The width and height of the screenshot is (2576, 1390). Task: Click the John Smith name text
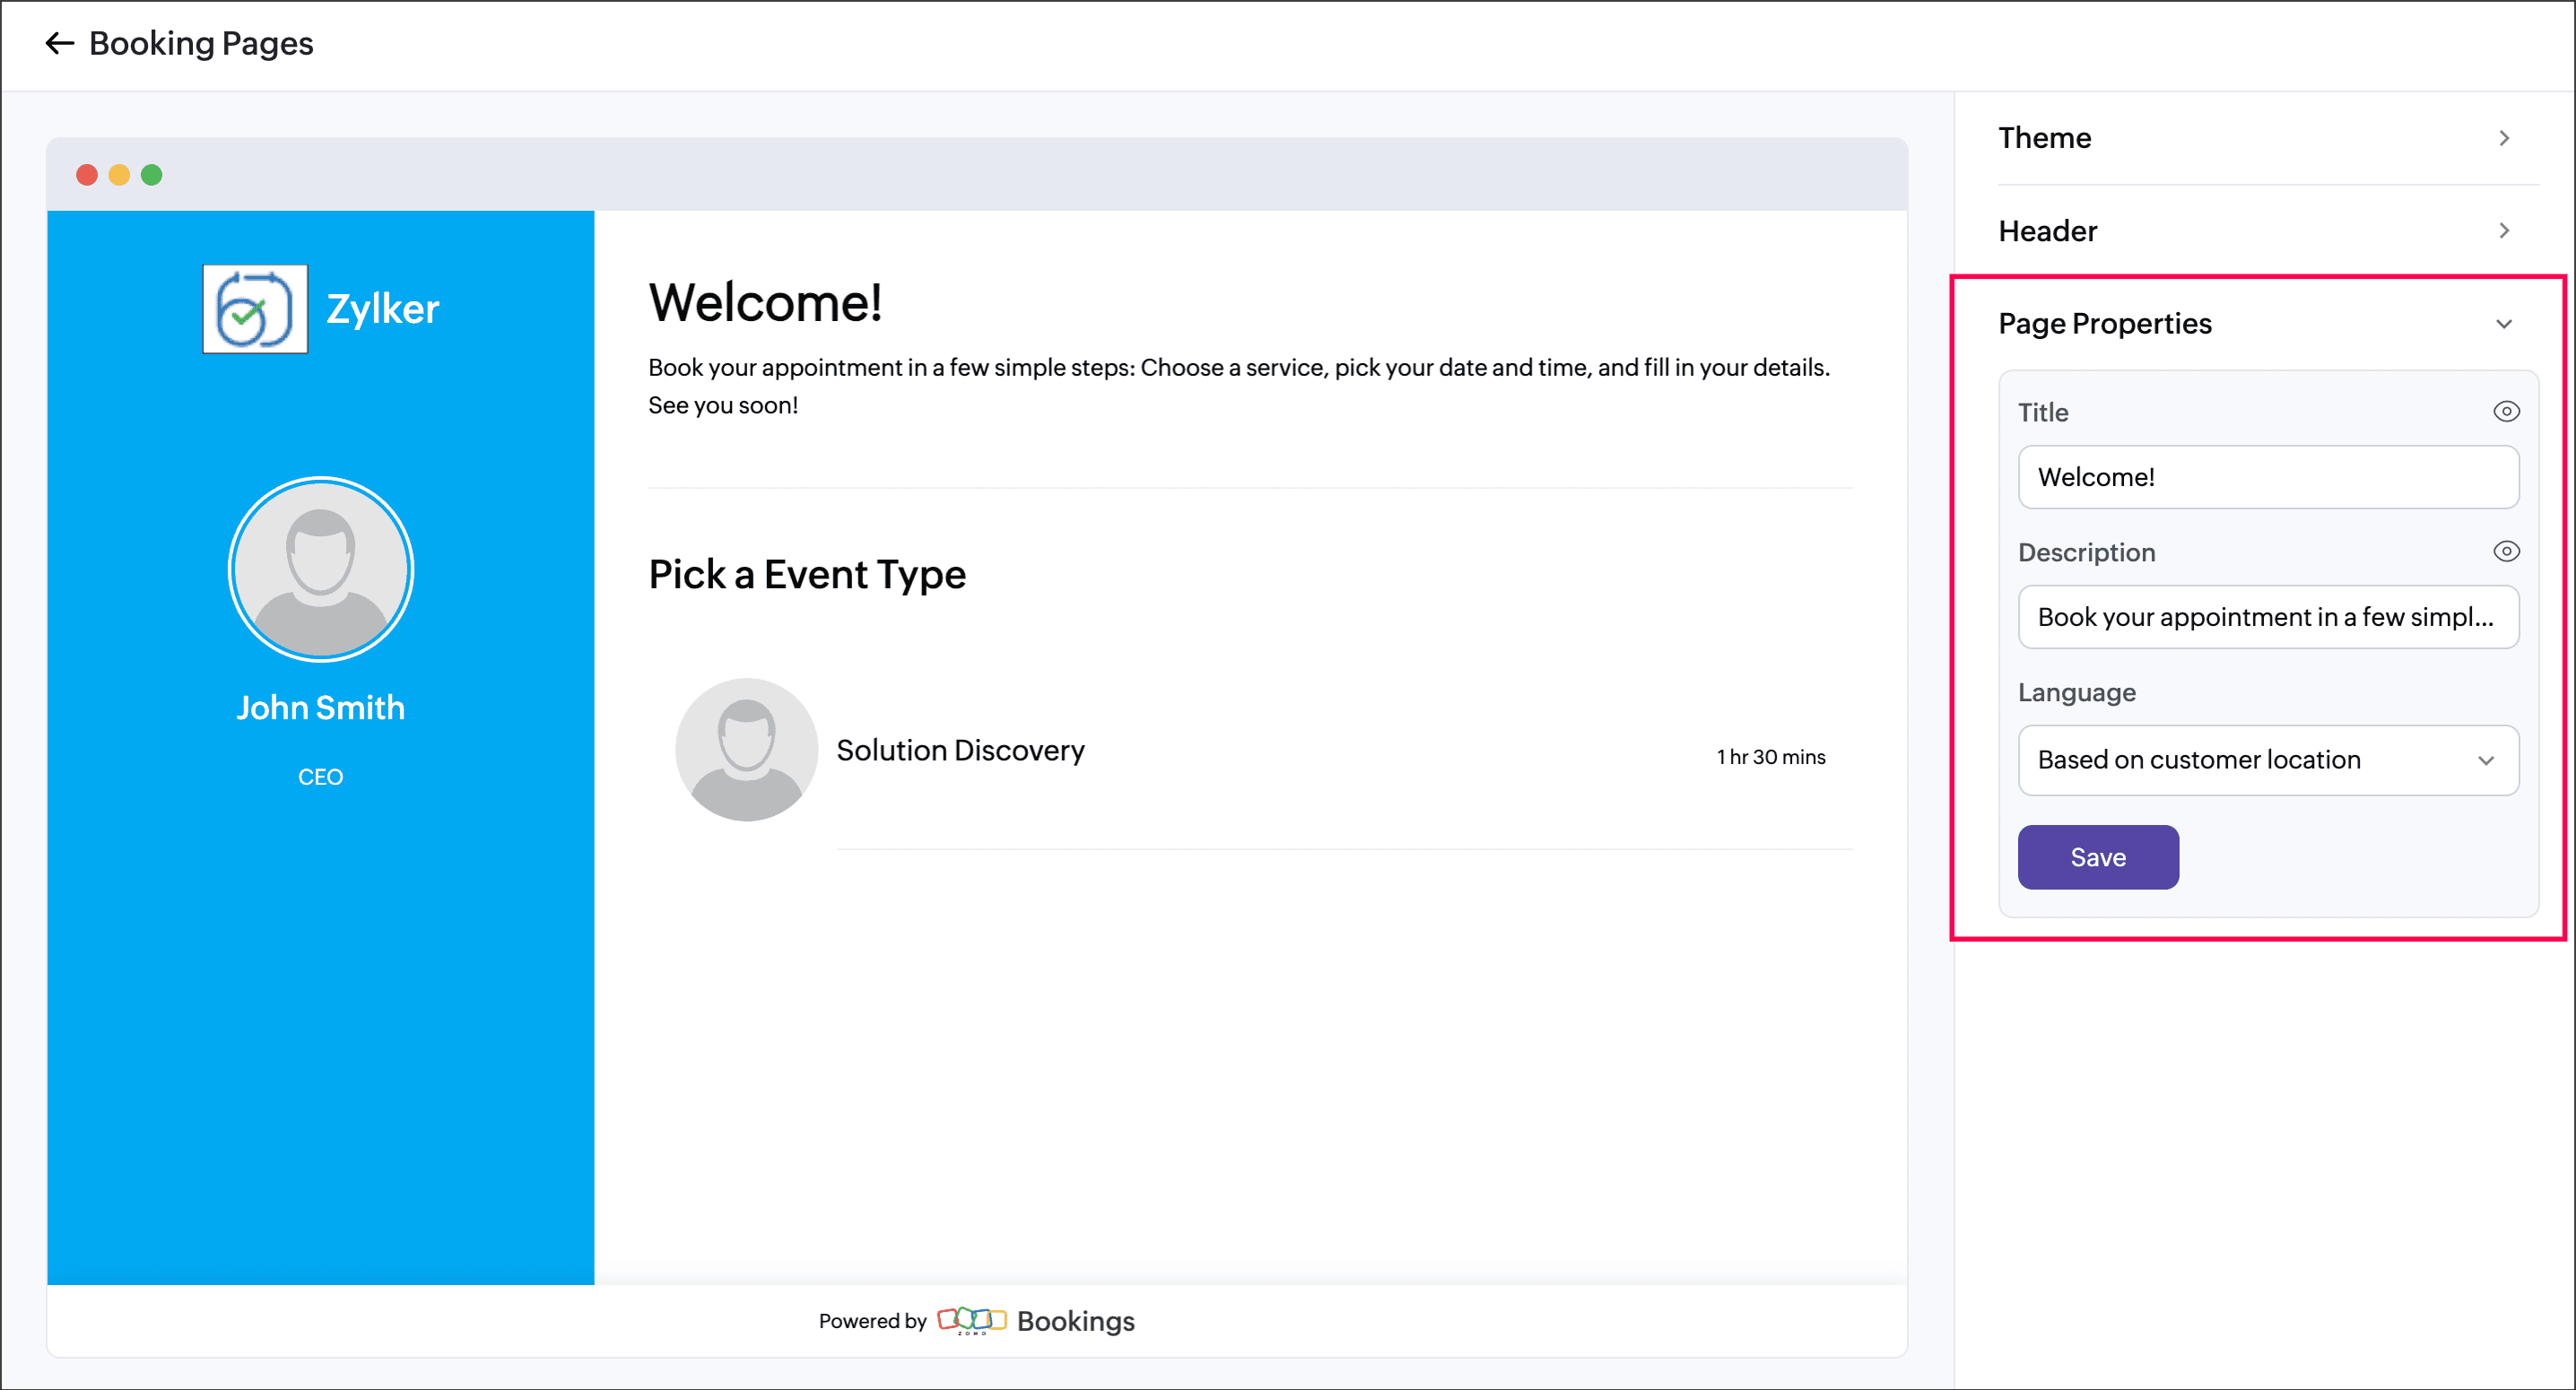tap(320, 708)
